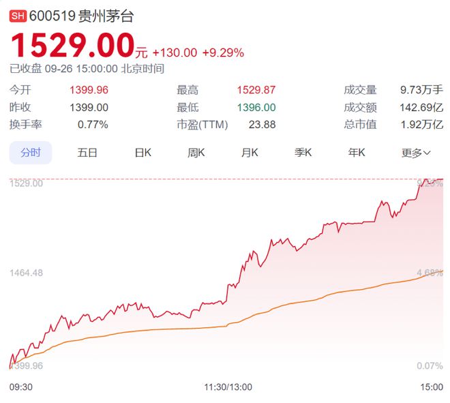This screenshot has width=450, height=403.
Task: Click the 成交额 value 142.69亿
Action: pos(421,107)
